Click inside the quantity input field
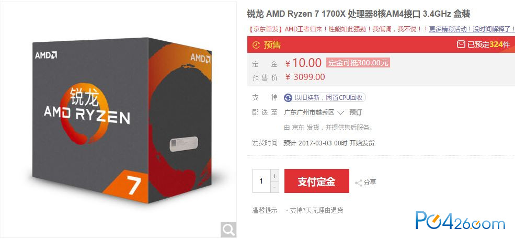The image size is (515, 239). click(x=261, y=181)
